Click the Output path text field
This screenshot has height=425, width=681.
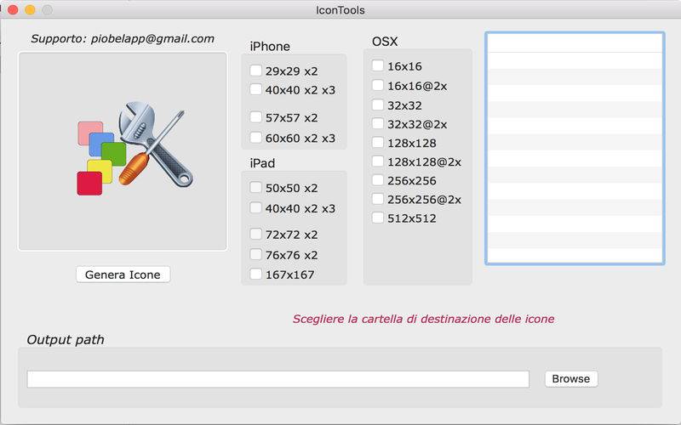pyautogui.click(x=278, y=379)
